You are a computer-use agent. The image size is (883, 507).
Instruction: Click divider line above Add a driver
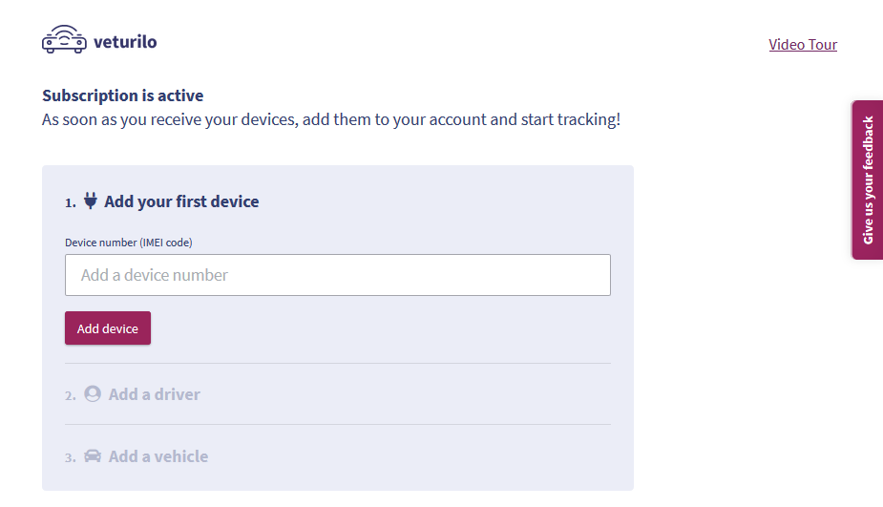pos(338,363)
